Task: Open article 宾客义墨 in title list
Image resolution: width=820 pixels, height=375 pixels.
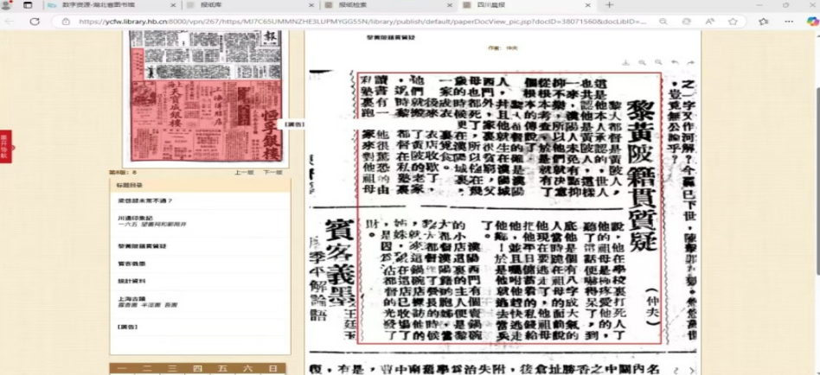Action: click(x=131, y=264)
